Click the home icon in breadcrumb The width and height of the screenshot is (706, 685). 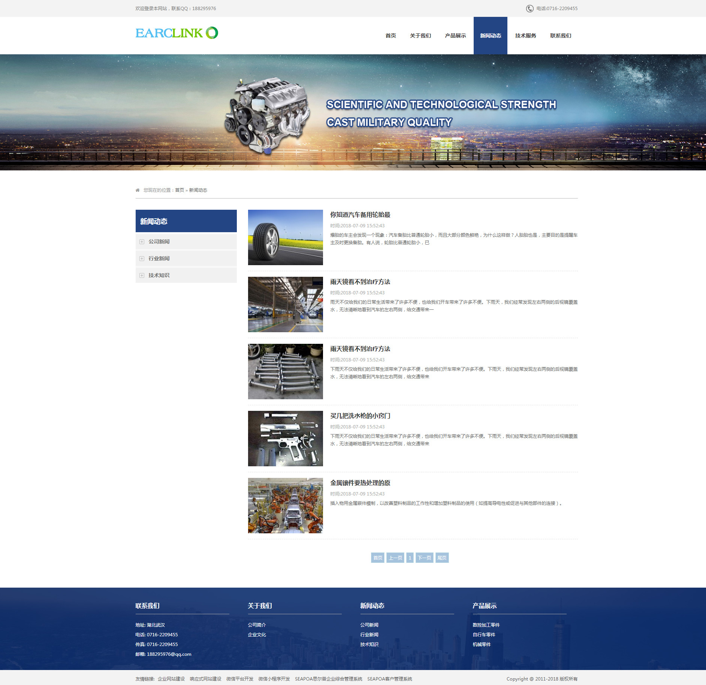(x=138, y=190)
